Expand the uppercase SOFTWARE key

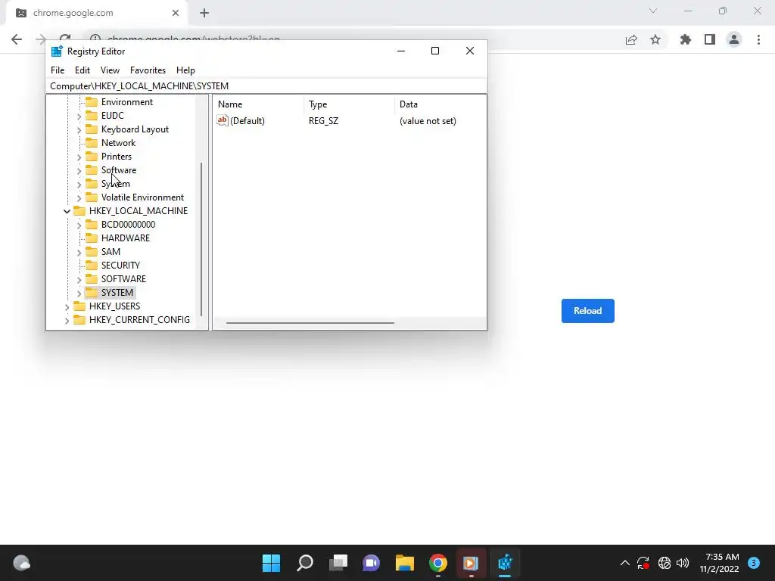click(x=79, y=280)
